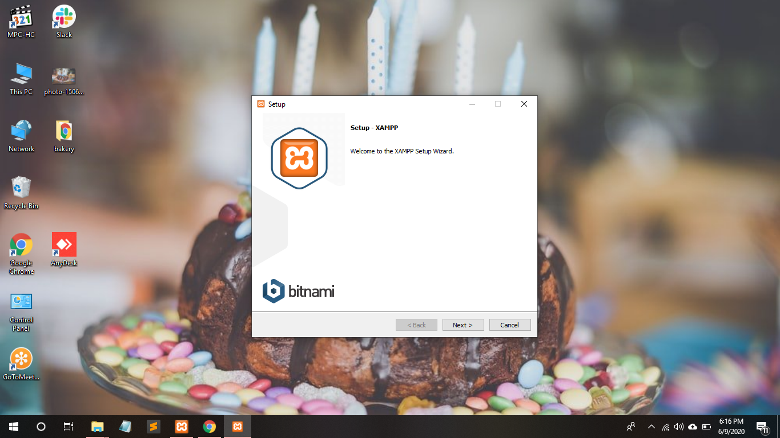Click the cloud sync tray icon
This screenshot has width=780, height=438.
click(693, 427)
